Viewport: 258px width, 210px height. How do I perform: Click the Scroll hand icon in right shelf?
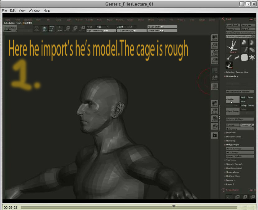click(214, 38)
